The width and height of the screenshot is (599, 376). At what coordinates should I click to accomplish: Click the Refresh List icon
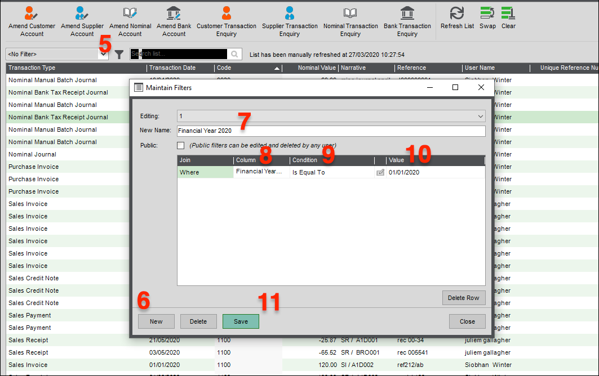(457, 17)
